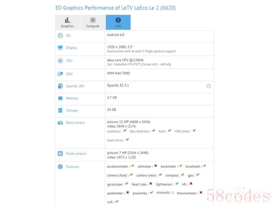This screenshot has width=275, height=206.
Task: Click the heart rate red cross mark
Action: coord(151,184)
